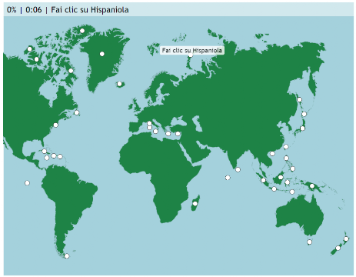
Task: Click the Hokkaido marker in Japan
Action: pos(299,99)
